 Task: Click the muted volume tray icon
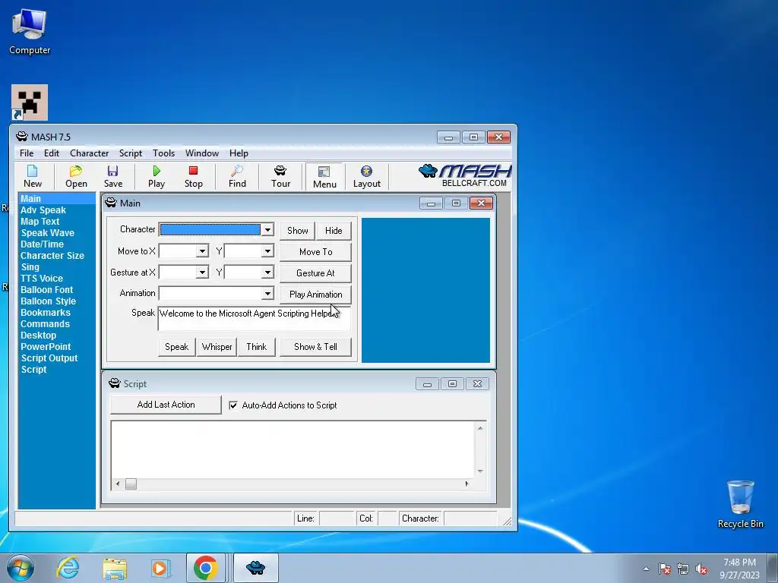[x=701, y=569]
